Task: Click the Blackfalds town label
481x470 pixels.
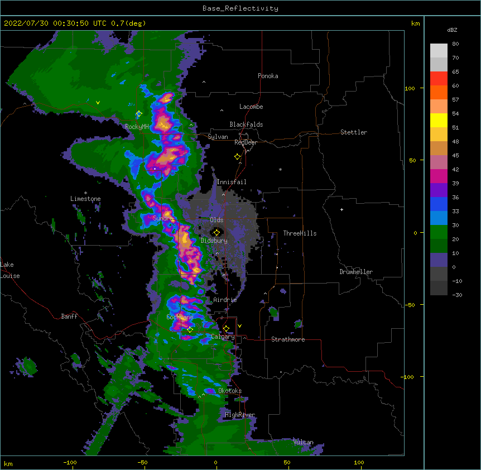Action: [x=246, y=124]
